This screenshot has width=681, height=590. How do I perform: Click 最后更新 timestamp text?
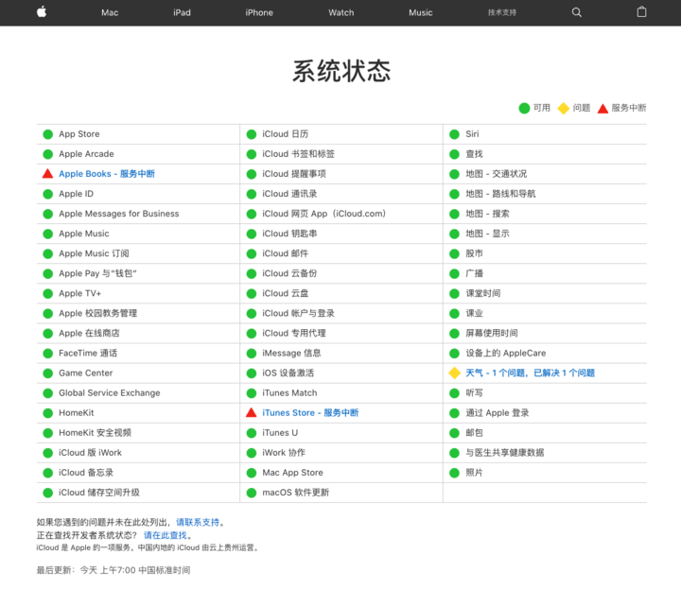click(113, 570)
